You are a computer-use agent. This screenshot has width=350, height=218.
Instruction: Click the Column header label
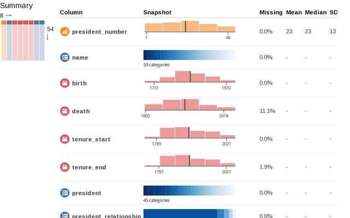[x=71, y=12]
